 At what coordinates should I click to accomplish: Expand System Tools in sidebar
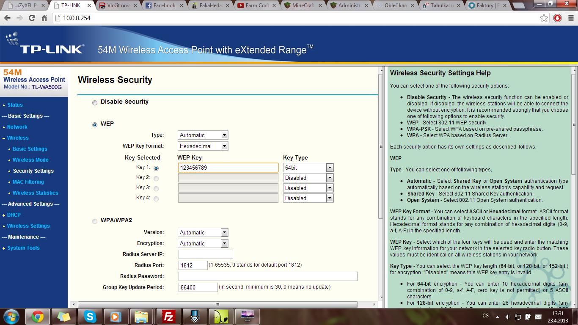pyautogui.click(x=23, y=248)
